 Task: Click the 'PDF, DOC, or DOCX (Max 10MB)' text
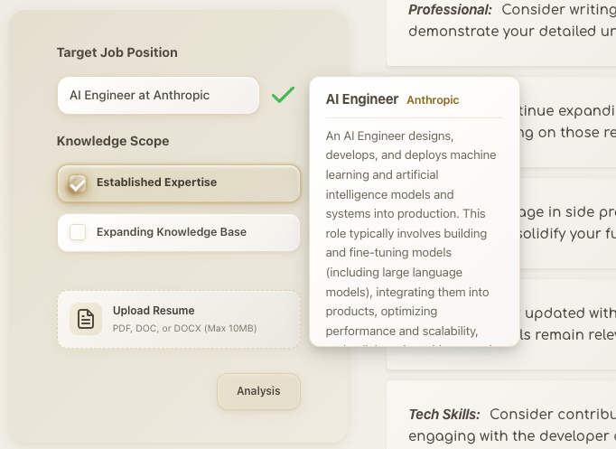184,329
